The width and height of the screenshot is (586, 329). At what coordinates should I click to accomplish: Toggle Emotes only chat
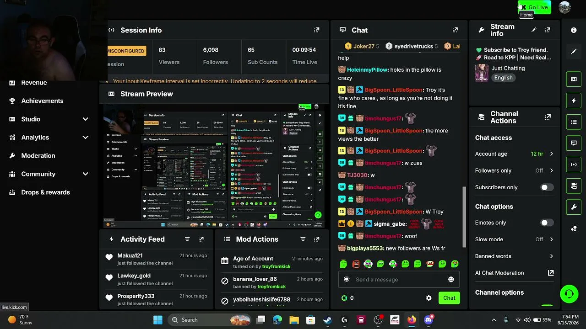point(546,223)
